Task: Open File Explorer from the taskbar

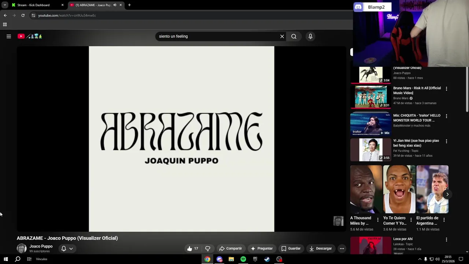Action: click(x=231, y=259)
